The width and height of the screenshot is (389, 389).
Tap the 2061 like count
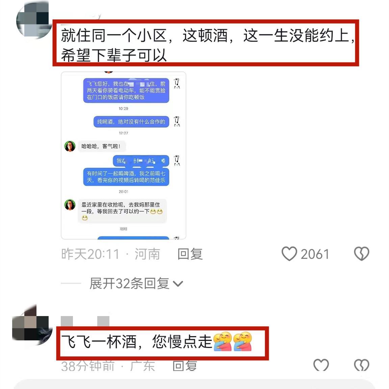click(315, 254)
